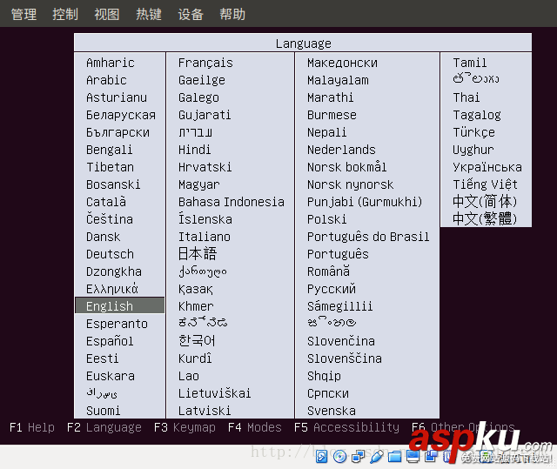Click F2 Language option
The image size is (557, 469).
click(104, 427)
